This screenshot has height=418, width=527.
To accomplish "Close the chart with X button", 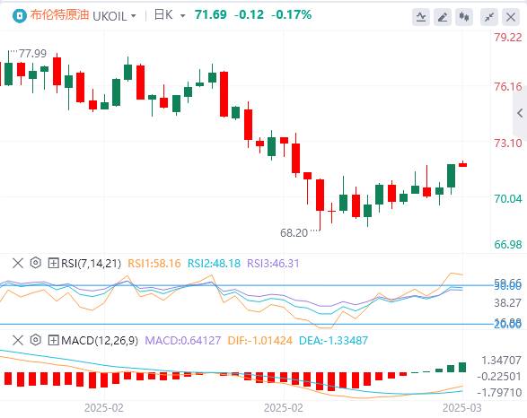I will pyautogui.click(x=511, y=17).
